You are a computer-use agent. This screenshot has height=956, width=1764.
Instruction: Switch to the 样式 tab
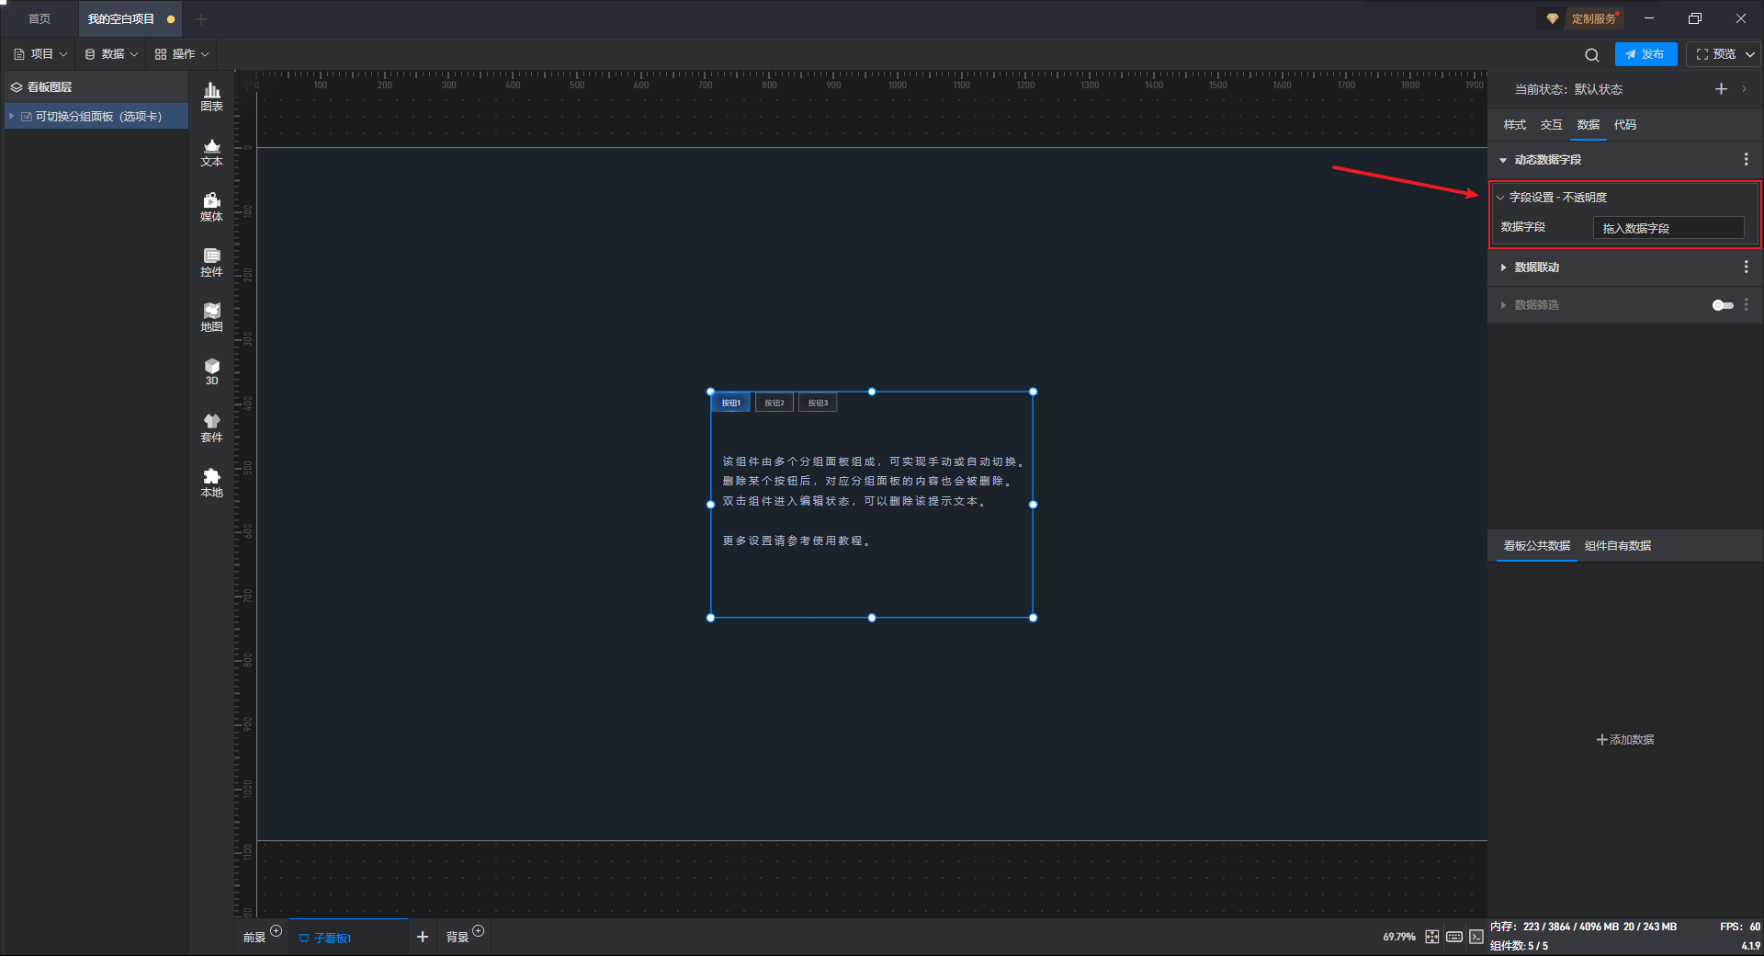[x=1514, y=125]
